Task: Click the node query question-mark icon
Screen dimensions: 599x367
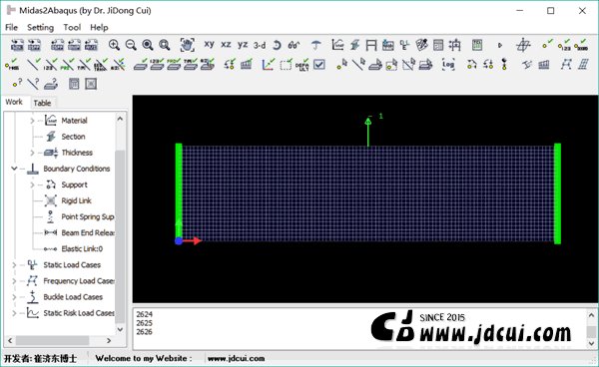Action: click(x=17, y=84)
